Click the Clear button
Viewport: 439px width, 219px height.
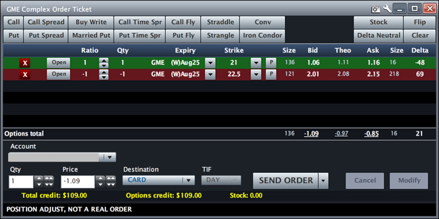420,36
